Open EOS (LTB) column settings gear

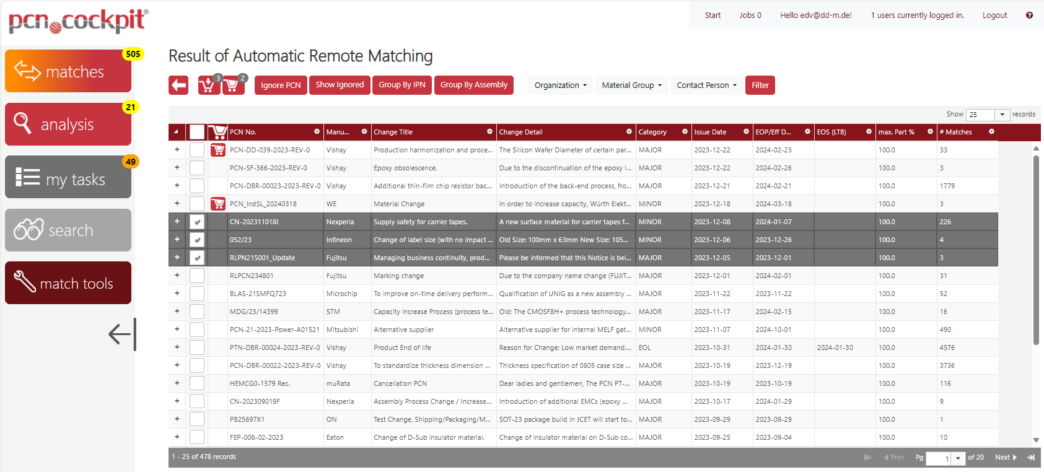[869, 131]
